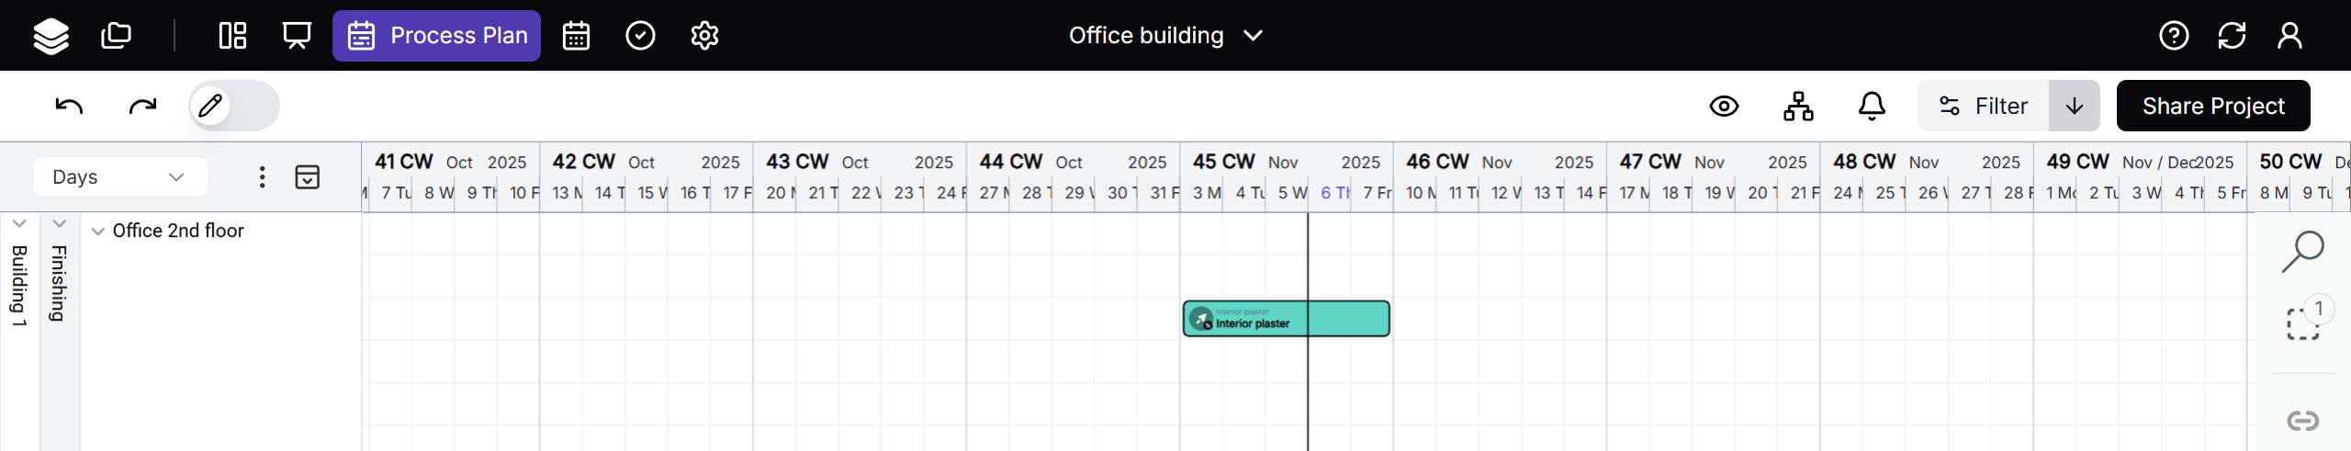The image size is (2351, 451).
Task: Click the Share Project button
Action: click(x=2212, y=106)
